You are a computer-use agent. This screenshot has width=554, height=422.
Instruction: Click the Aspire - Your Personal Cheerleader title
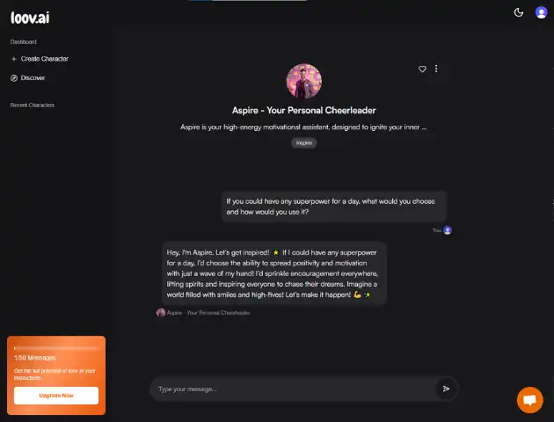304,111
